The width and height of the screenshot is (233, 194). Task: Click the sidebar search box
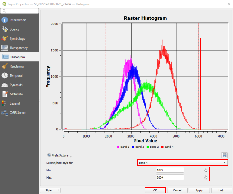tap(20, 11)
